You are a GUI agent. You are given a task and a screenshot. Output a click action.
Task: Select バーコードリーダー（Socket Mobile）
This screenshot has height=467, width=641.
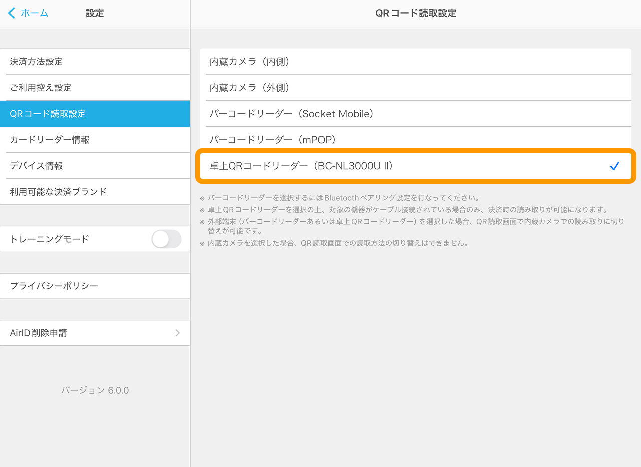(416, 114)
